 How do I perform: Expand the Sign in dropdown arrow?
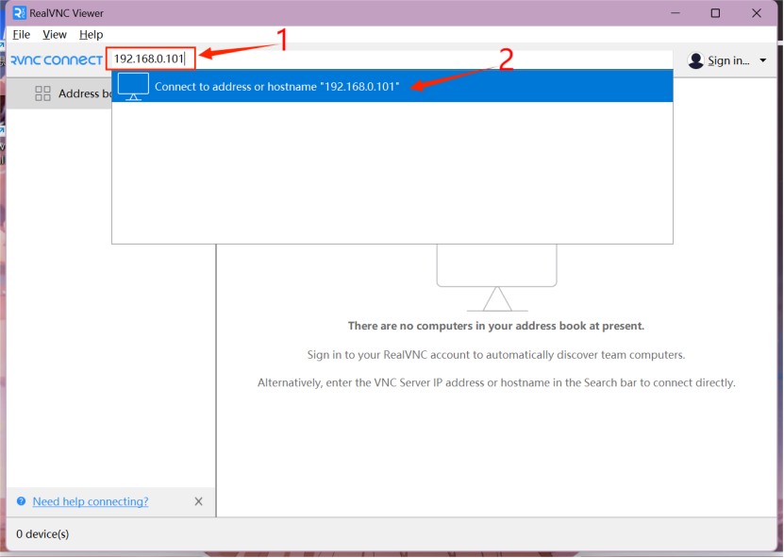[762, 61]
